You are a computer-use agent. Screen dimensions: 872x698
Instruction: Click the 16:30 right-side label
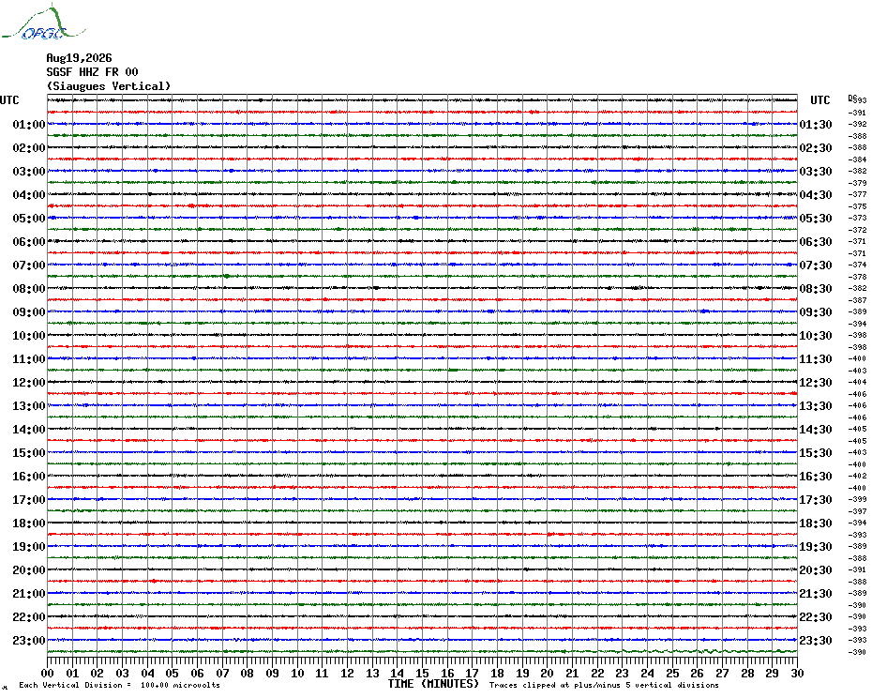click(816, 476)
